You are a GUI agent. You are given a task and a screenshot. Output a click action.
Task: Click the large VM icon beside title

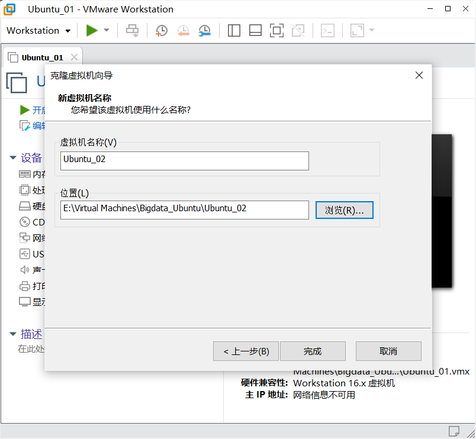(17, 82)
